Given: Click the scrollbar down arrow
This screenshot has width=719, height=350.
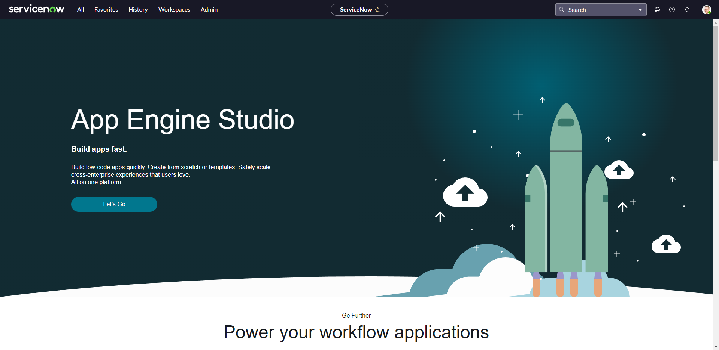Looking at the screenshot, I should (x=716, y=347).
